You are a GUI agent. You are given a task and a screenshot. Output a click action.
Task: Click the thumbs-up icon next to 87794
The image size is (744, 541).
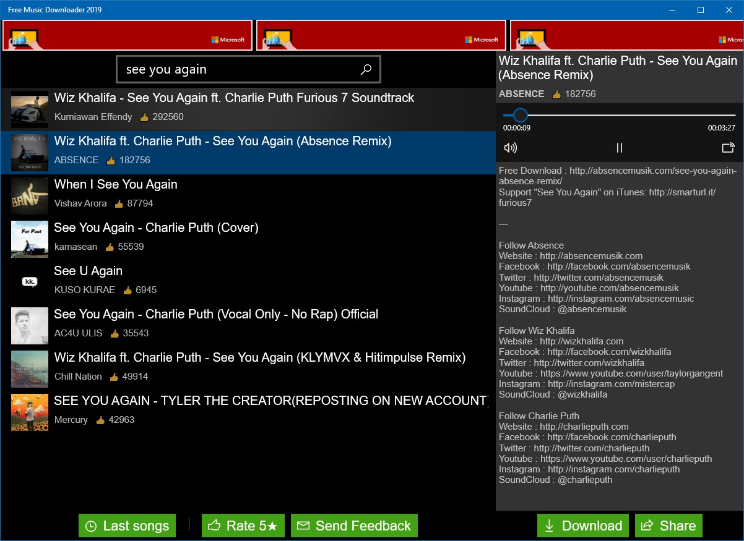(119, 203)
